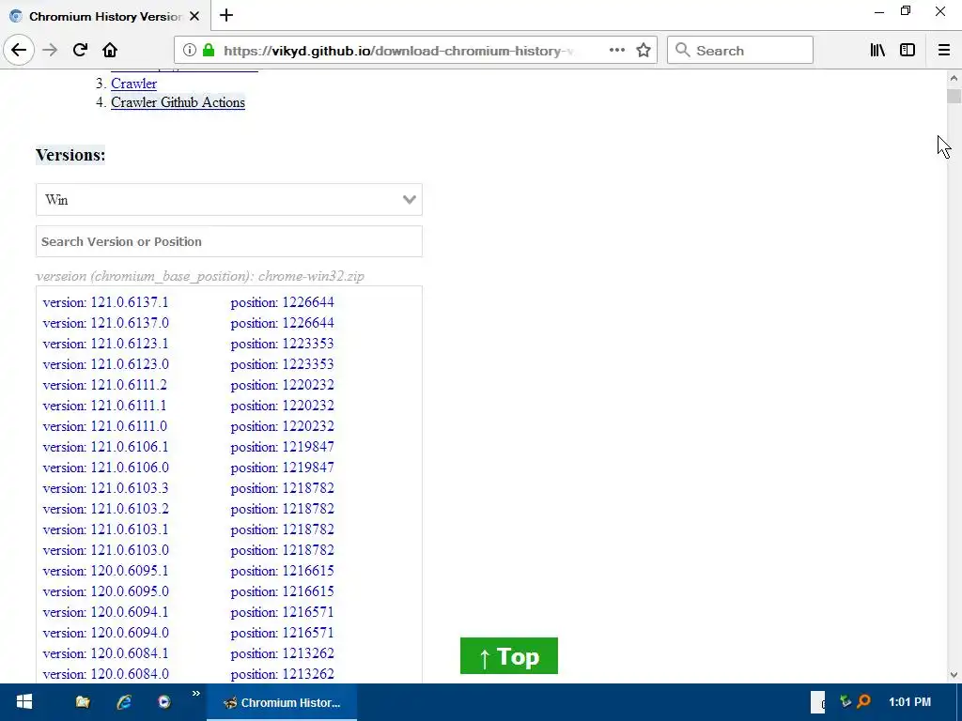Show more taskbar toolbar items chevron
The height and width of the screenshot is (721, 962).
click(195, 694)
